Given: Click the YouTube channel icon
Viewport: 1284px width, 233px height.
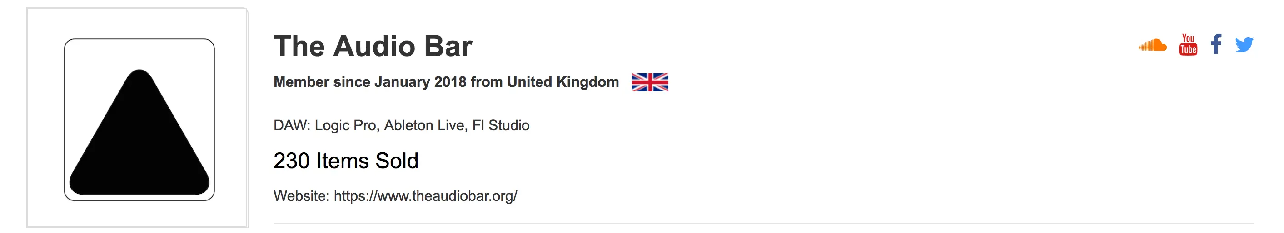Looking at the screenshot, I should tap(1188, 45).
